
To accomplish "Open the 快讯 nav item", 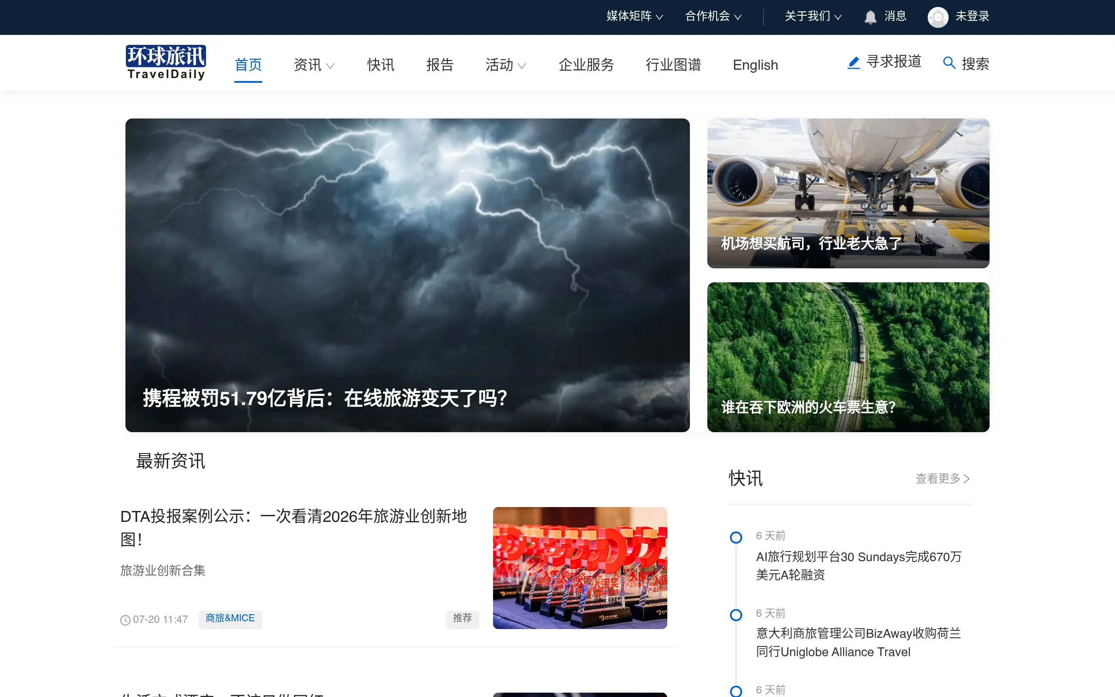I will click(381, 64).
